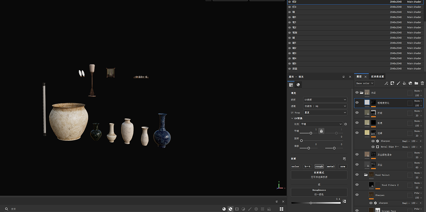Click the search magnifier icon in shelf

coord(7,209)
